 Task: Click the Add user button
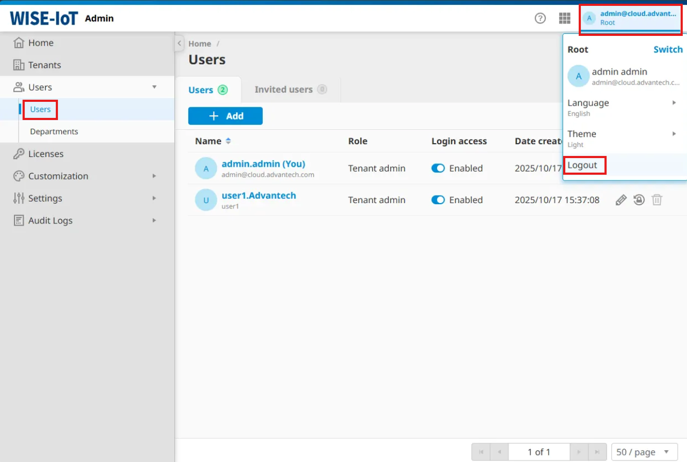[x=225, y=116]
